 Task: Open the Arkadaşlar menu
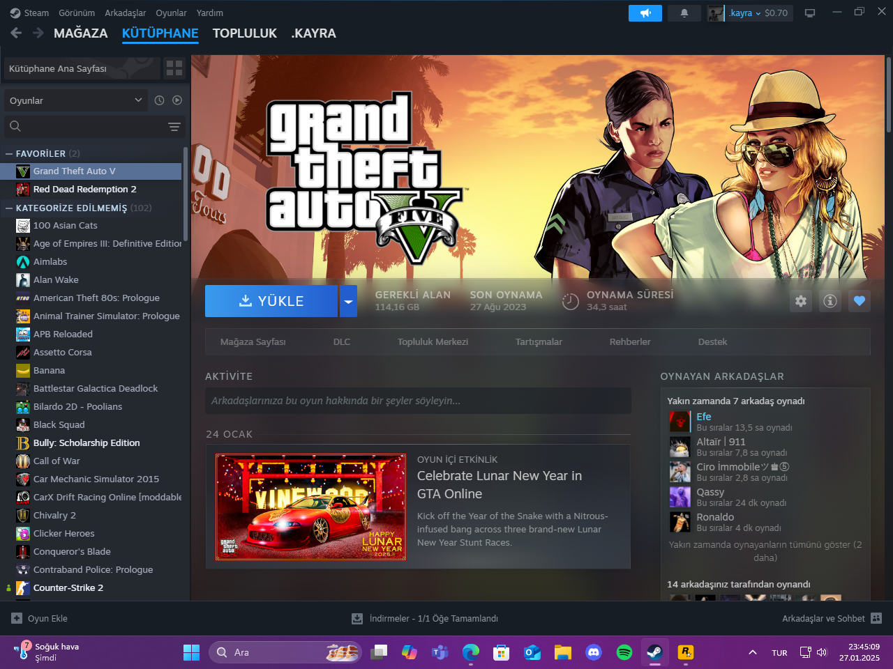pos(126,13)
